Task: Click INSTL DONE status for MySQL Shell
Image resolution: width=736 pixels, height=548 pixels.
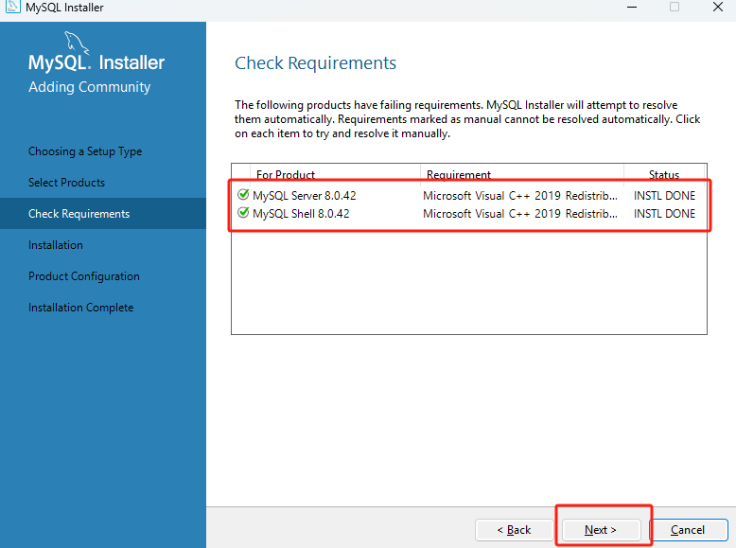Action: click(x=664, y=214)
